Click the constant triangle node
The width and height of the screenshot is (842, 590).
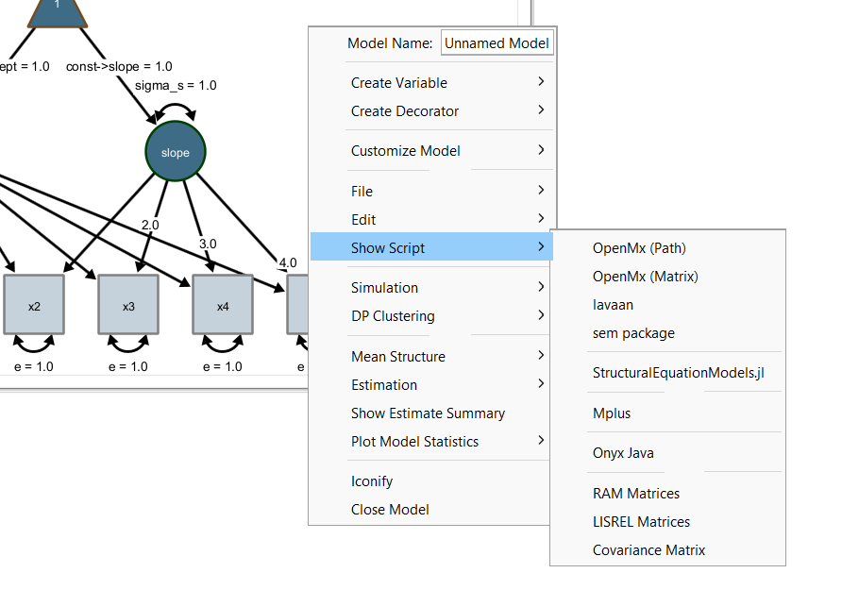(57, 9)
